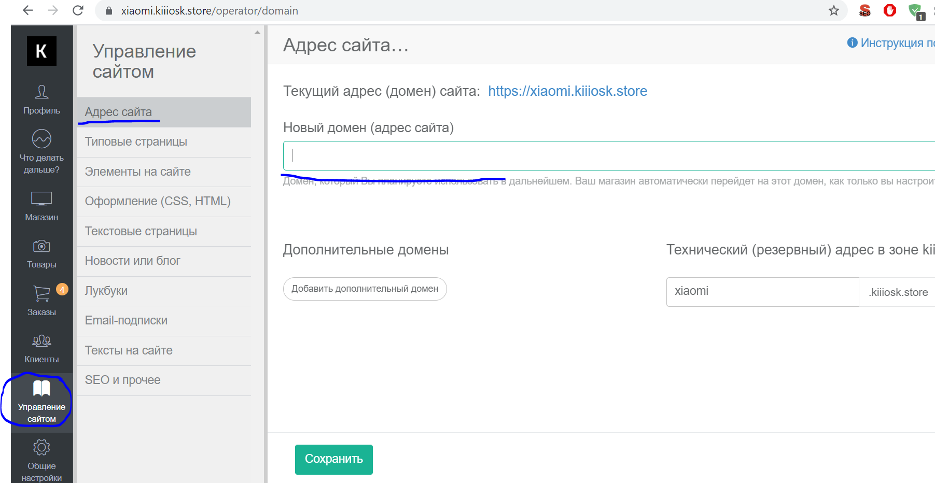935x483 pixels.
Task: Click the orange orders badge showing 4
Action: (62, 289)
